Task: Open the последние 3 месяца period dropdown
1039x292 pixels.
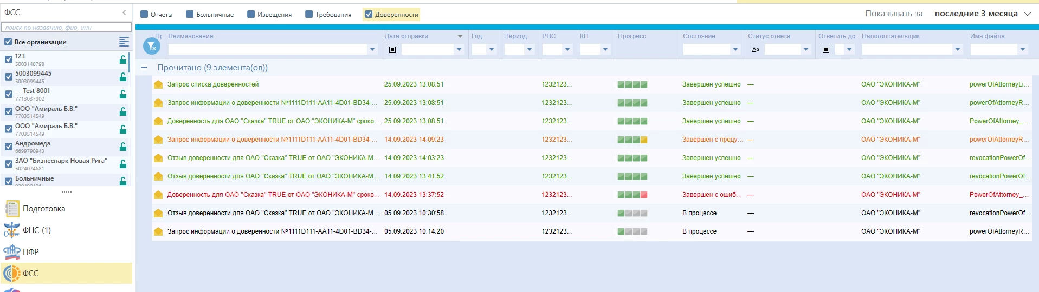Action: coord(982,14)
